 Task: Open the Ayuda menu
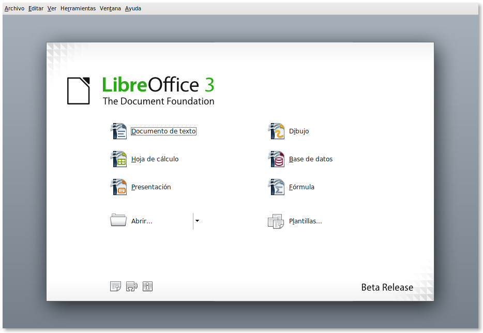[x=133, y=8]
